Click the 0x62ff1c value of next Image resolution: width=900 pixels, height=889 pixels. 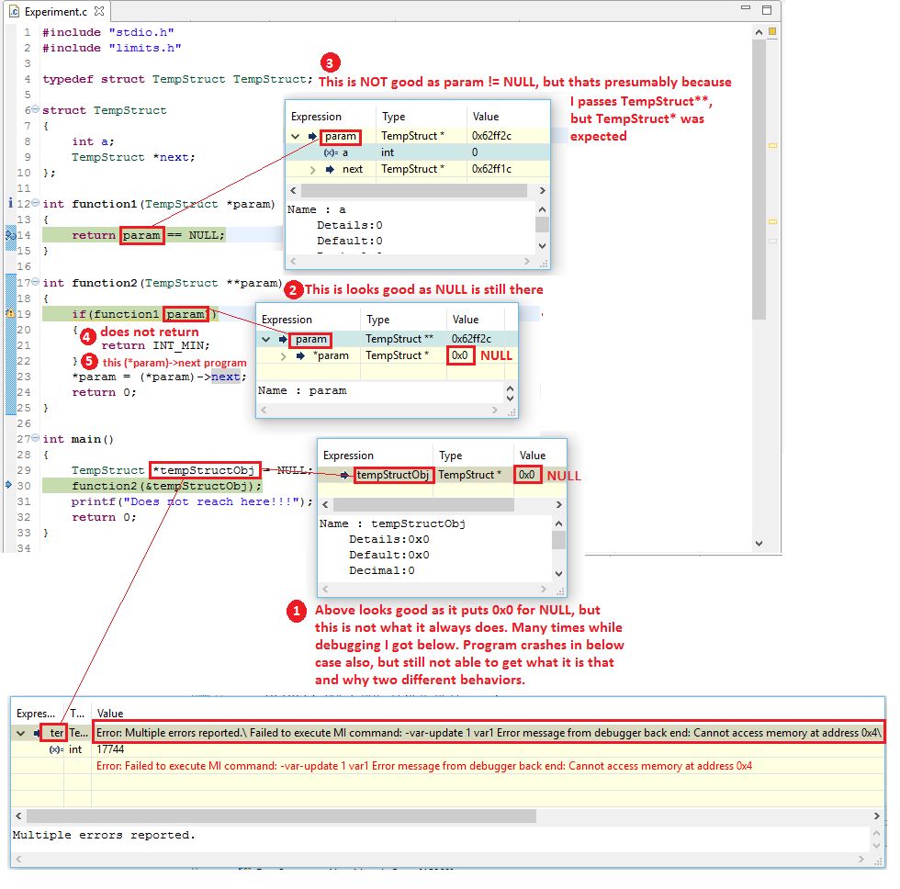pyautogui.click(x=491, y=169)
